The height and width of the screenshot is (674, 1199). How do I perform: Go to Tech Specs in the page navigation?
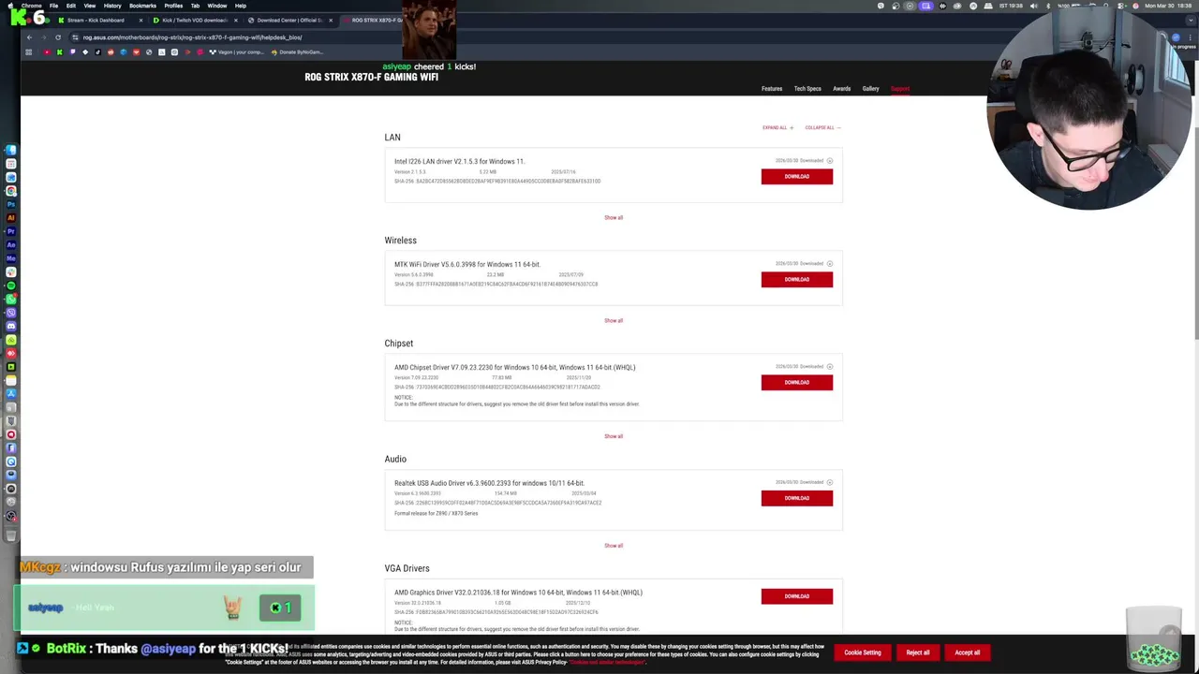coord(807,89)
